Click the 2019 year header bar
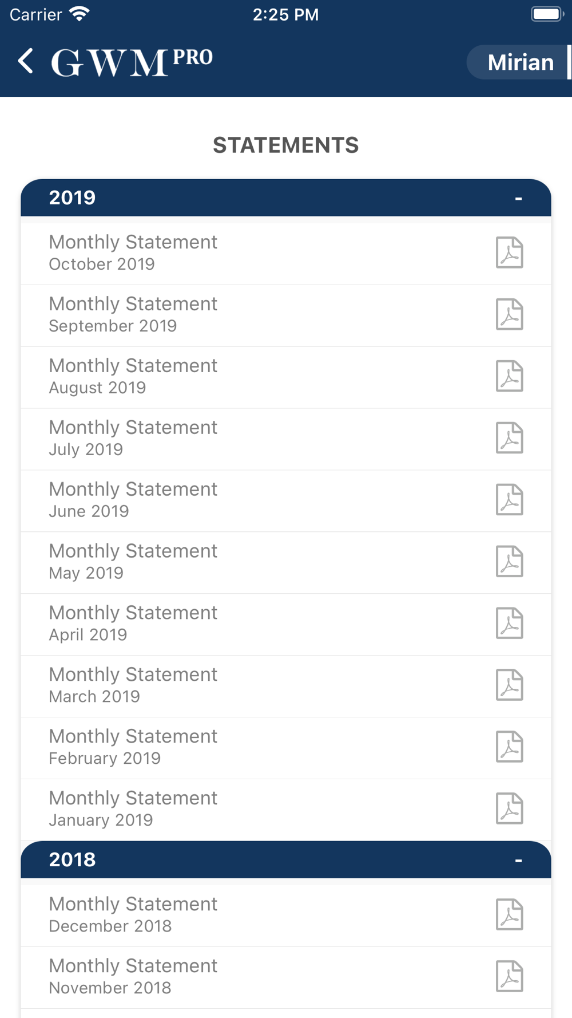The width and height of the screenshot is (572, 1018). tap(286, 198)
